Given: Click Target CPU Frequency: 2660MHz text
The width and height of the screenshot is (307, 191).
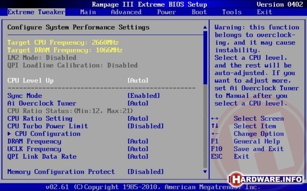Looking at the screenshot, I should (63, 43).
